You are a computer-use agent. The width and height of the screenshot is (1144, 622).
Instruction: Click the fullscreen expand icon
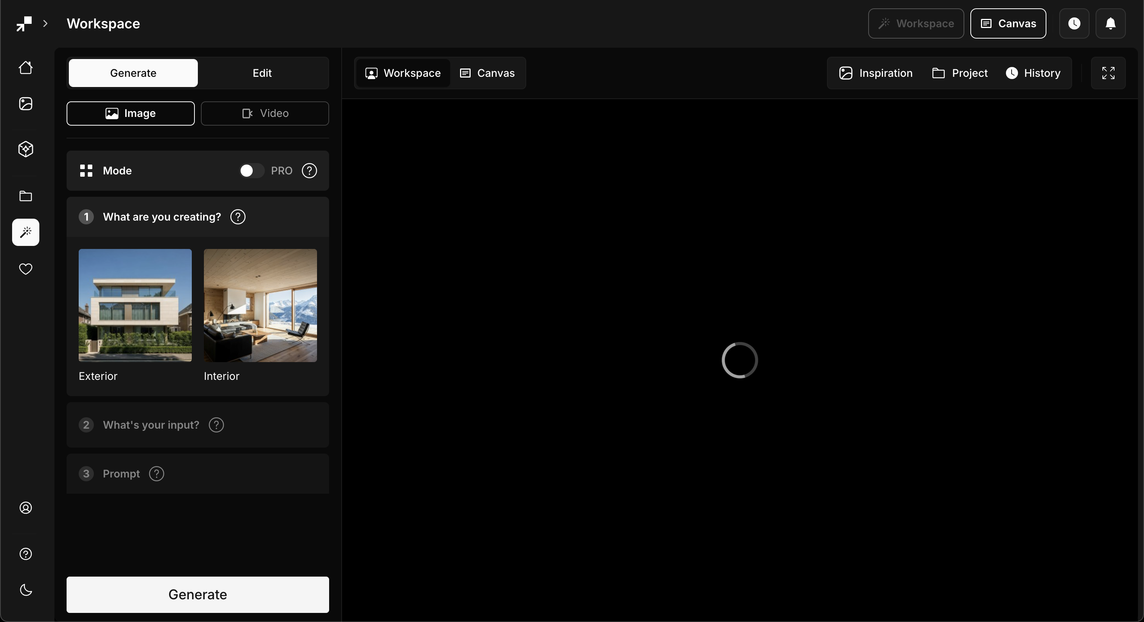1108,73
